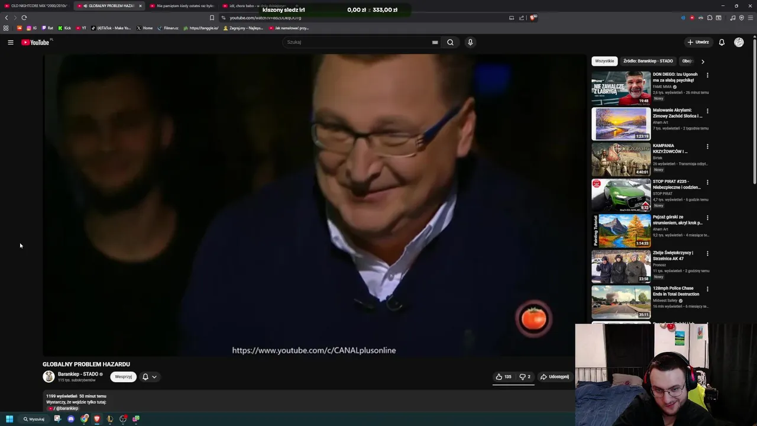The image size is (757, 426).
Task: Open options for the KAMPANIA KRZYŻOWCÓW video
Action: coord(707,146)
